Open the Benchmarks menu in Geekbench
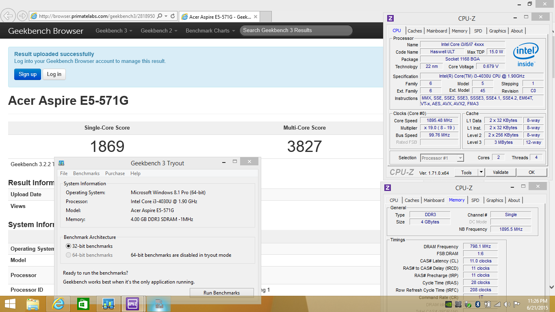 (x=86, y=173)
